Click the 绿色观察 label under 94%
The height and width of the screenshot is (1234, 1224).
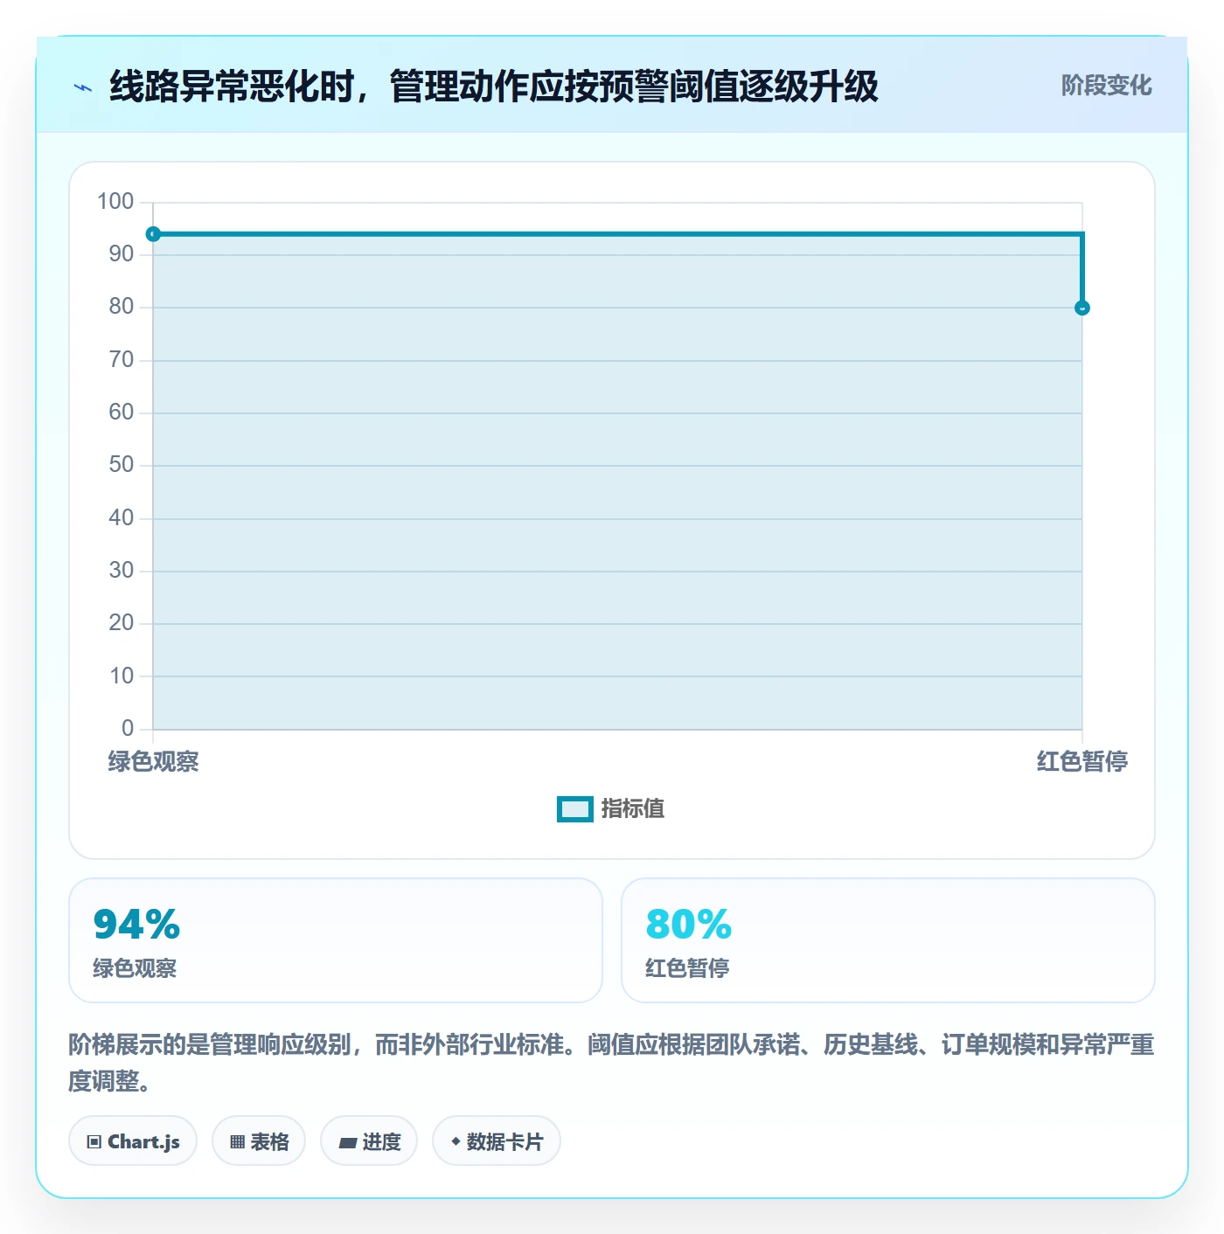(x=135, y=968)
